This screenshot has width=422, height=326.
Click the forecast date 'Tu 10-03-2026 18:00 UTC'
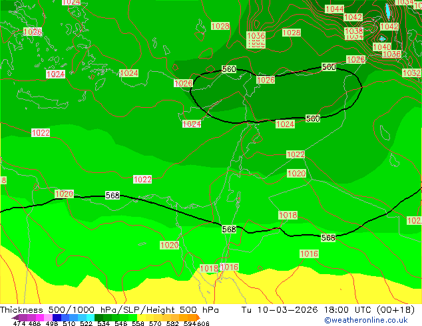pyautogui.click(x=307, y=310)
